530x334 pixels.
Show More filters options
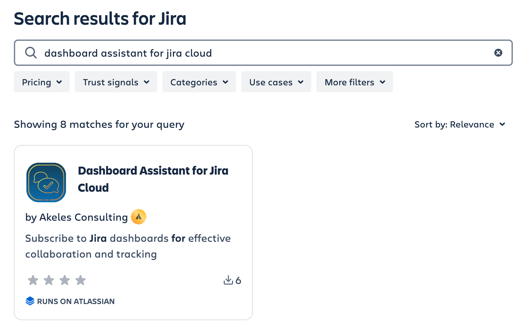tap(354, 82)
